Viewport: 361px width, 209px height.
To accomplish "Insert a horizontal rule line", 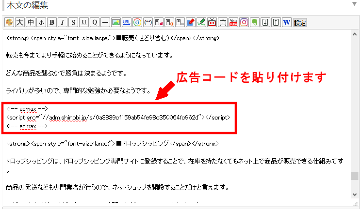I will [x=105, y=23].
